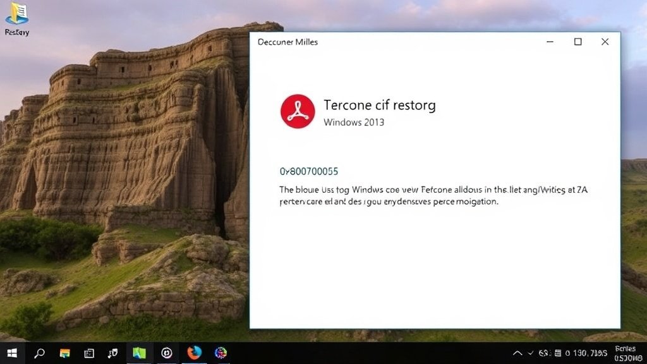Open File Explorer from the taskbar
This screenshot has width=647, height=364.
coord(65,353)
